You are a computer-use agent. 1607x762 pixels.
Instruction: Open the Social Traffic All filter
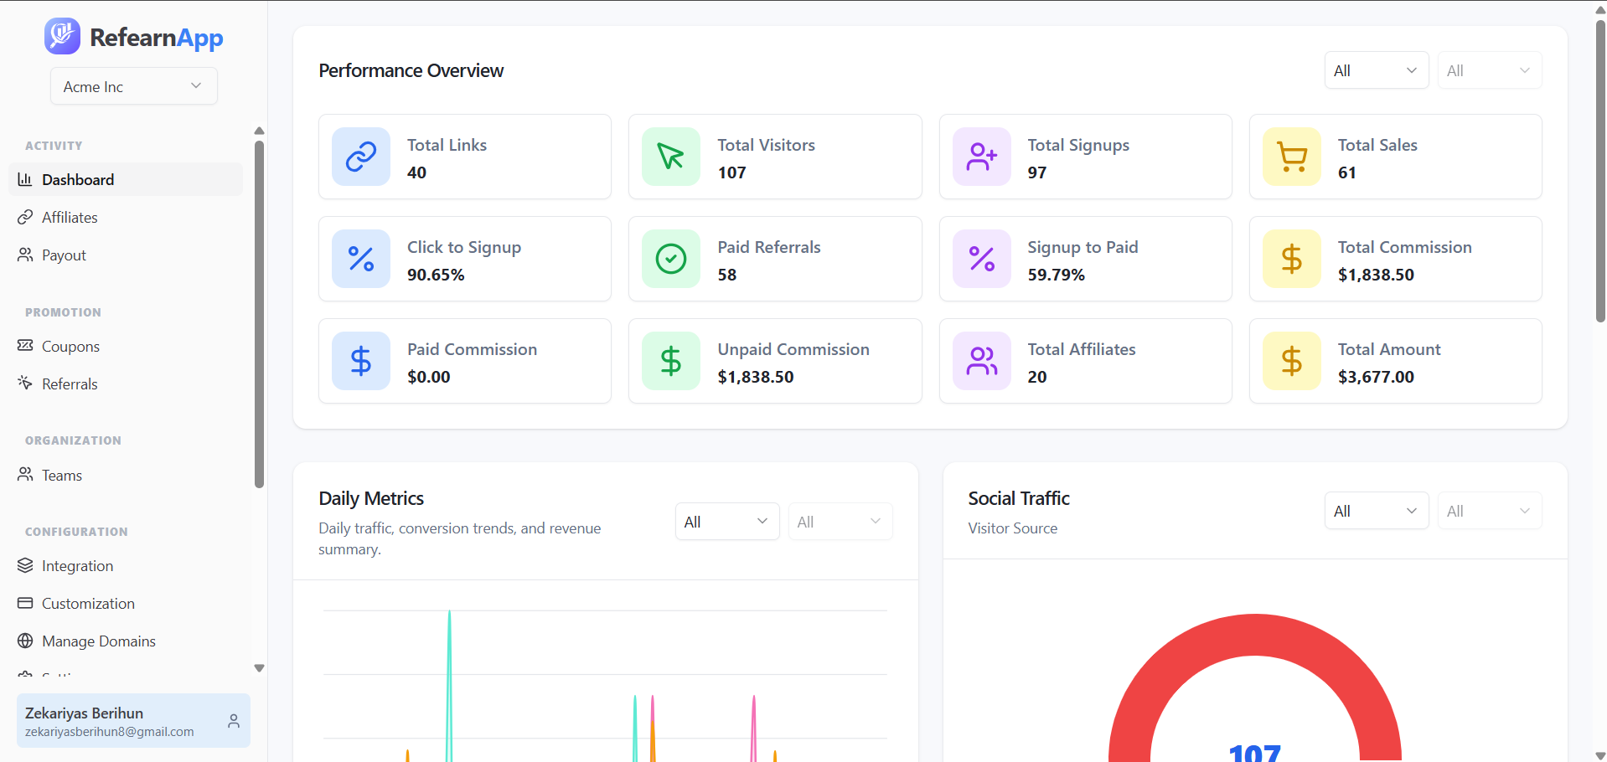(x=1376, y=510)
